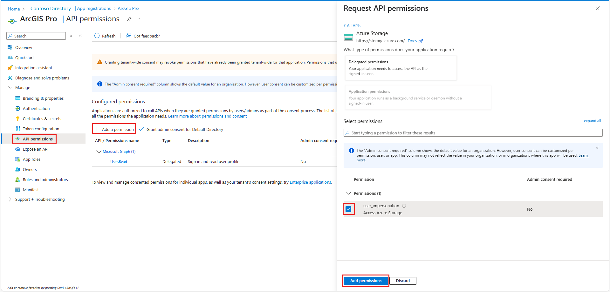Click the Refresh icon in the toolbar
The image size is (610, 292).
(97, 36)
